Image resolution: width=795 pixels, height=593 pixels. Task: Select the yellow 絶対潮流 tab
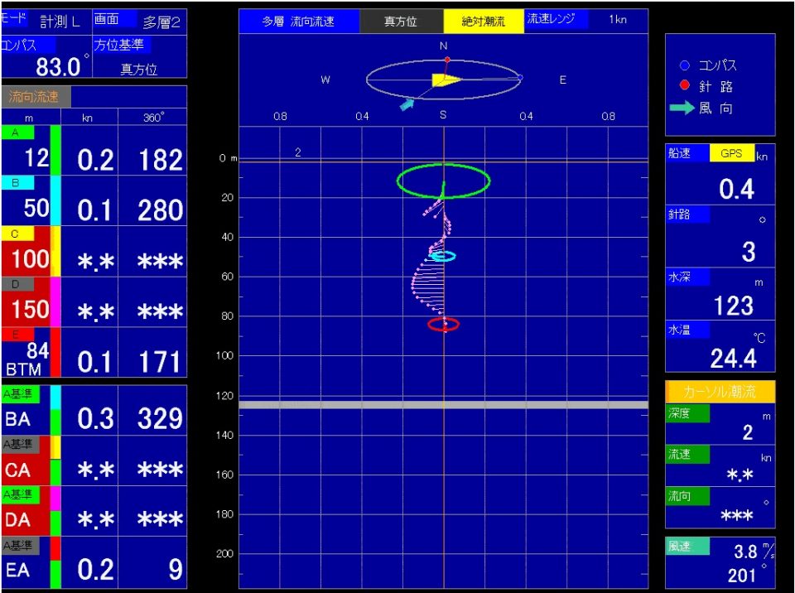[x=484, y=22]
